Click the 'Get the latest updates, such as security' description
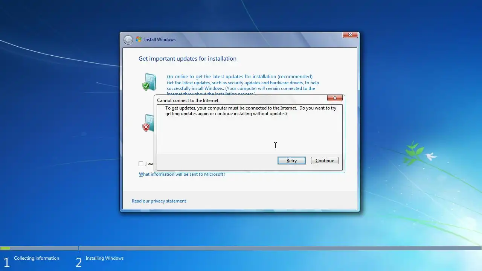Viewport: 482px width, 271px height. coord(243,88)
